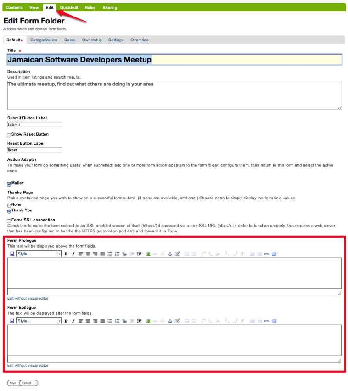348x391 pixels.
Task: Toggle italic in Form Prologue editor
Action: click(x=73, y=254)
